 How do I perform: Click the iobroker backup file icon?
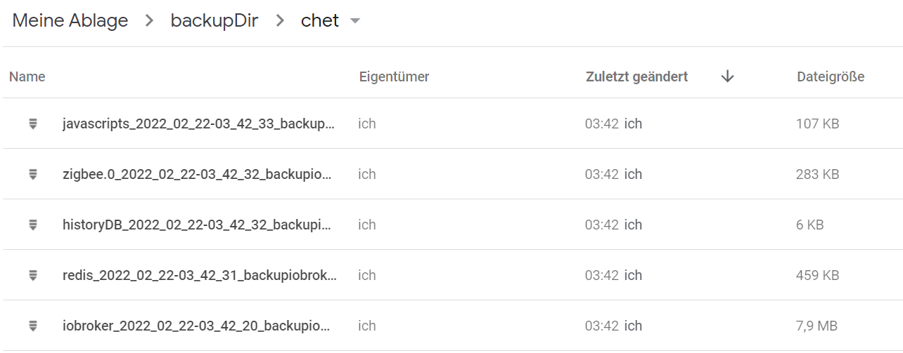click(32, 326)
